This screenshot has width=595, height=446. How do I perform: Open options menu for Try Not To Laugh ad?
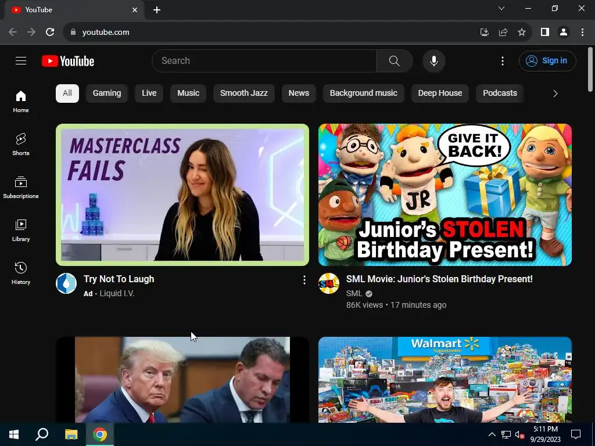pyautogui.click(x=304, y=280)
